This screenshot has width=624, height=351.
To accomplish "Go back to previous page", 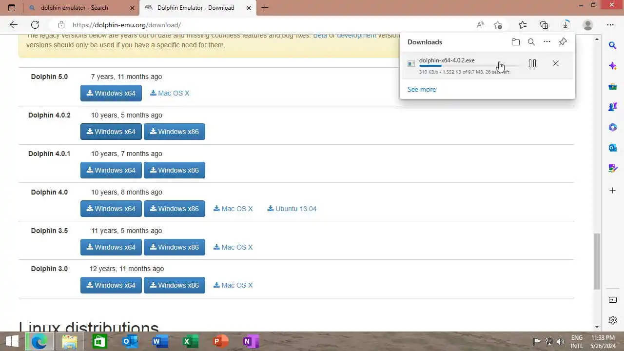I will 14,25.
